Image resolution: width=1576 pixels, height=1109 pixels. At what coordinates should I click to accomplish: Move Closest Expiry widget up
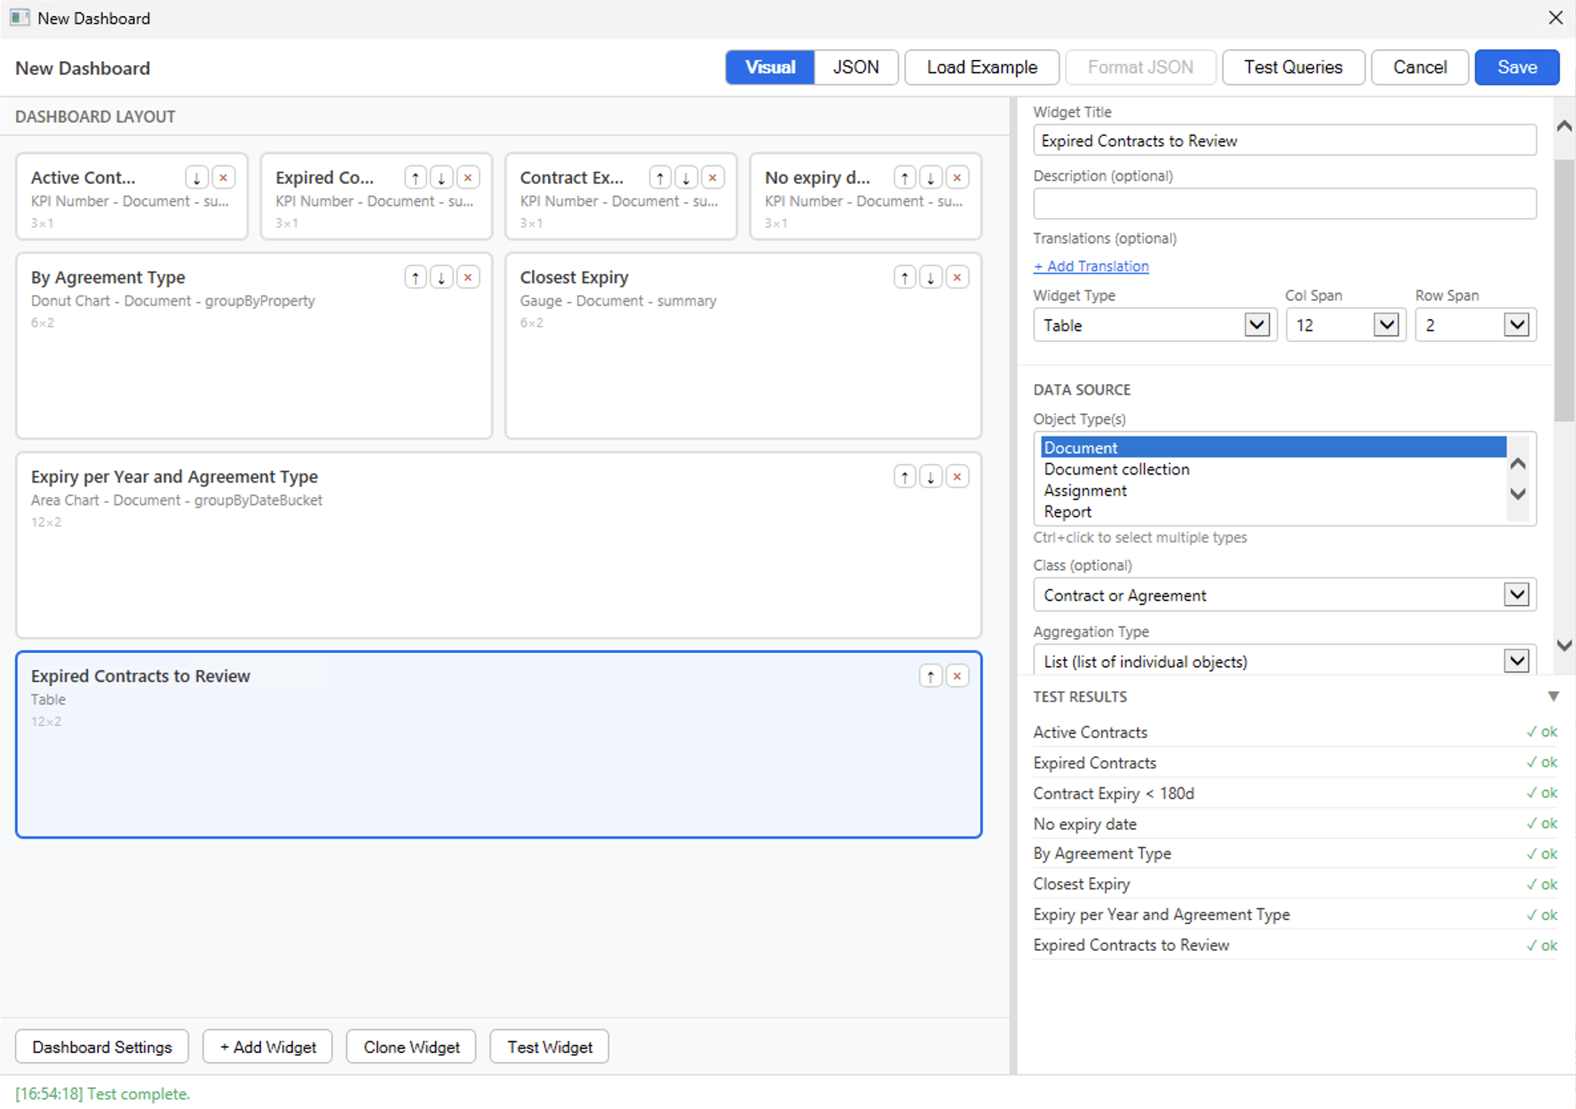pyautogui.click(x=904, y=277)
